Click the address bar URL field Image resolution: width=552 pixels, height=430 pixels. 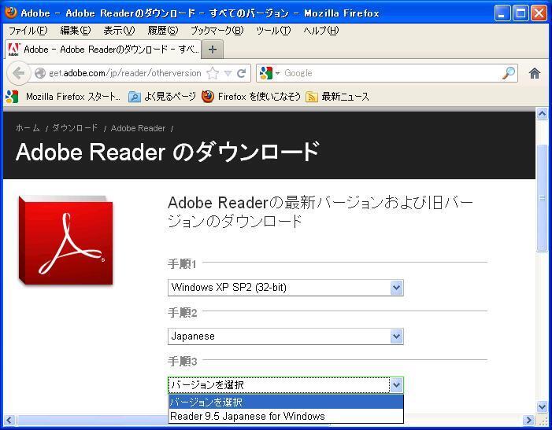pyautogui.click(x=125, y=73)
